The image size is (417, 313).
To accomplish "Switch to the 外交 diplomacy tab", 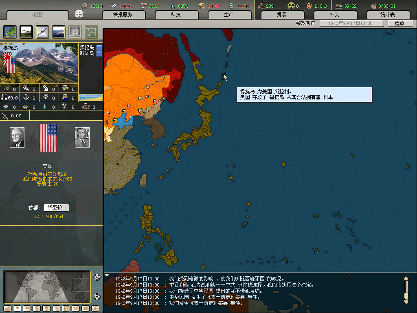I will [x=334, y=15].
